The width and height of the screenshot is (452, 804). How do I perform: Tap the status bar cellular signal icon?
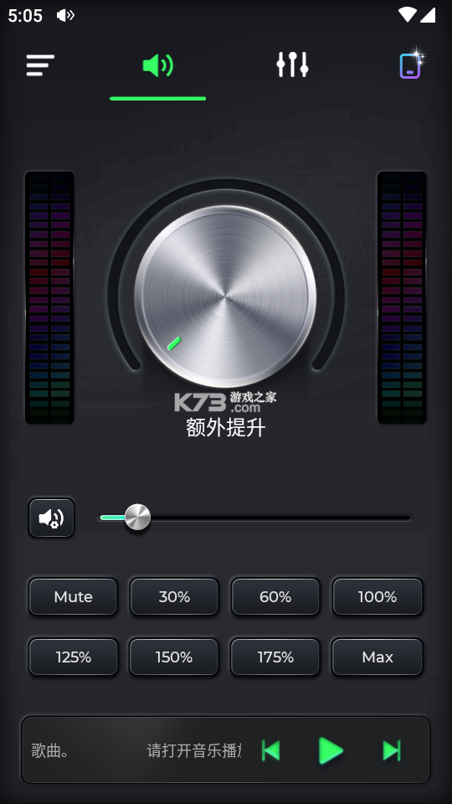pos(428,15)
